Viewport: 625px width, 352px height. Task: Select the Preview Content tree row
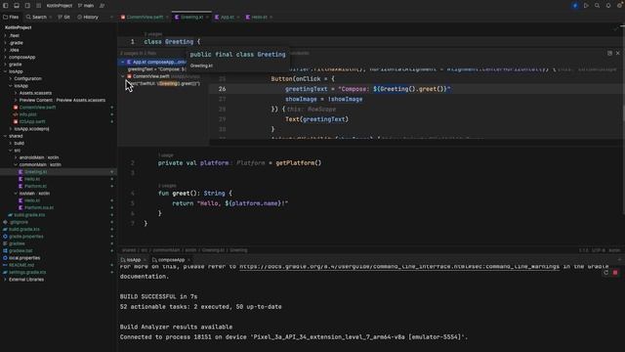click(x=58, y=100)
